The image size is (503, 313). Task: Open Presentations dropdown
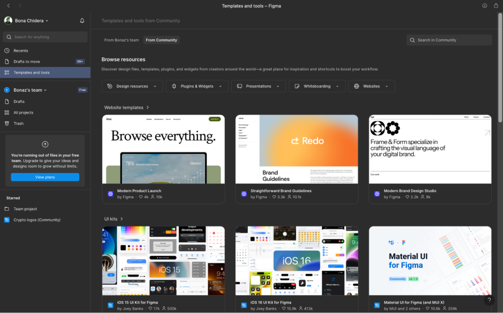pyautogui.click(x=259, y=87)
